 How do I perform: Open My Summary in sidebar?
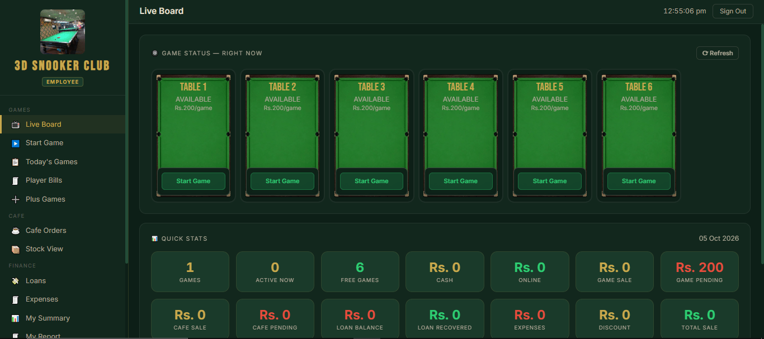pos(63,318)
